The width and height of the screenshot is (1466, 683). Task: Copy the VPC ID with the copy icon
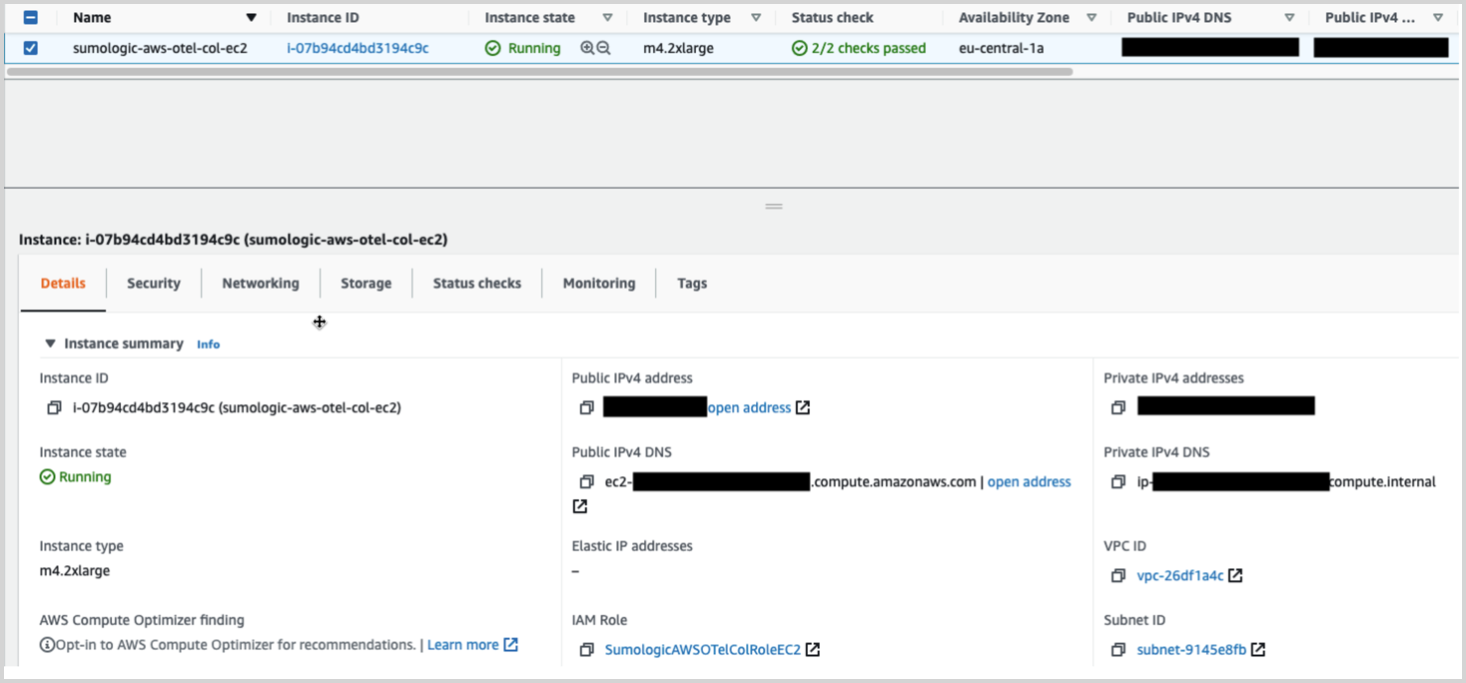tap(1118, 575)
